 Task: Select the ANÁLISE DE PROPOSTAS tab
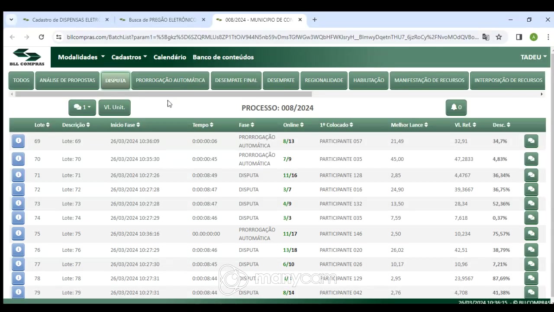tap(67, 81)
